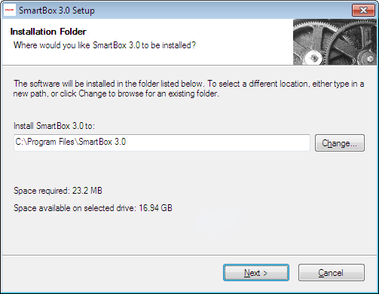Close the SmartBox 3.0 Setup window
Image resolution: width=379 pixels, height=294 pixels.
coord(363,11)
